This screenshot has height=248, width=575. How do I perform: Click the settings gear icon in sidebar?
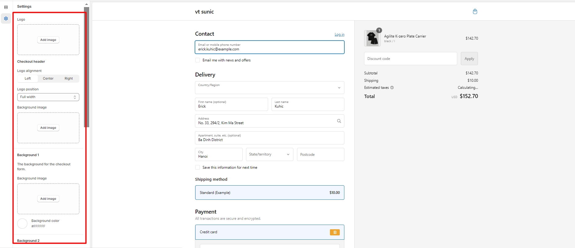pos(6,18)
